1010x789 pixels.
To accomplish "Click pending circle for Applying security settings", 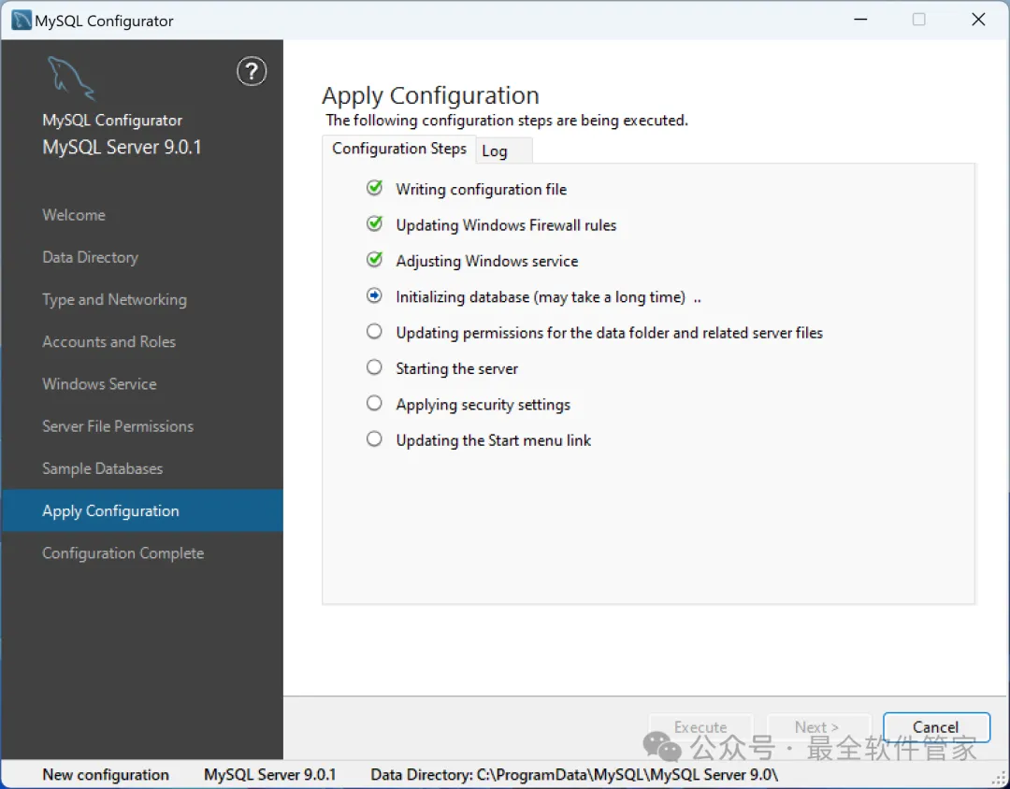I will (x=374, y=403).
